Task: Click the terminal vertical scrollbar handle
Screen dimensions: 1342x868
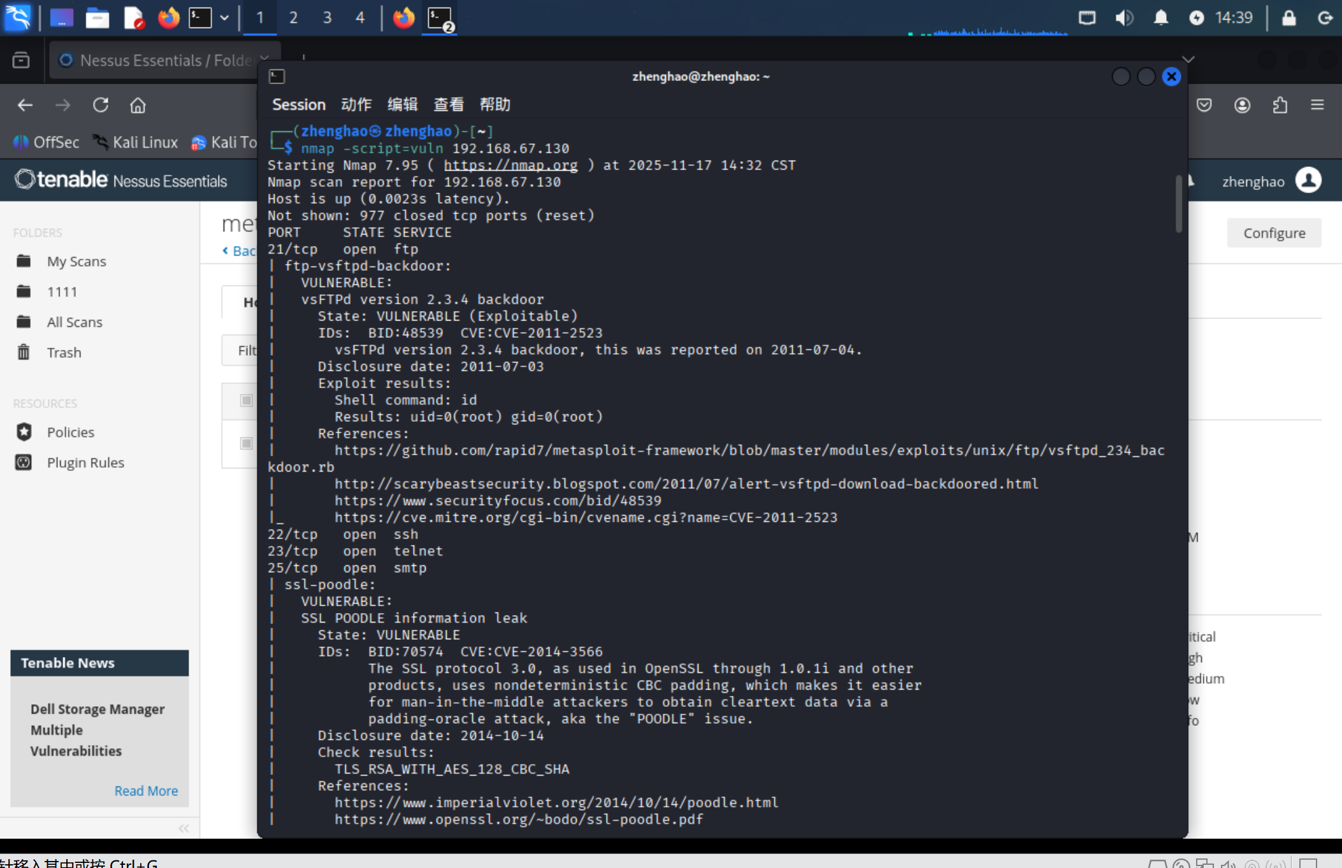Action: click(x=1178, y=204)
